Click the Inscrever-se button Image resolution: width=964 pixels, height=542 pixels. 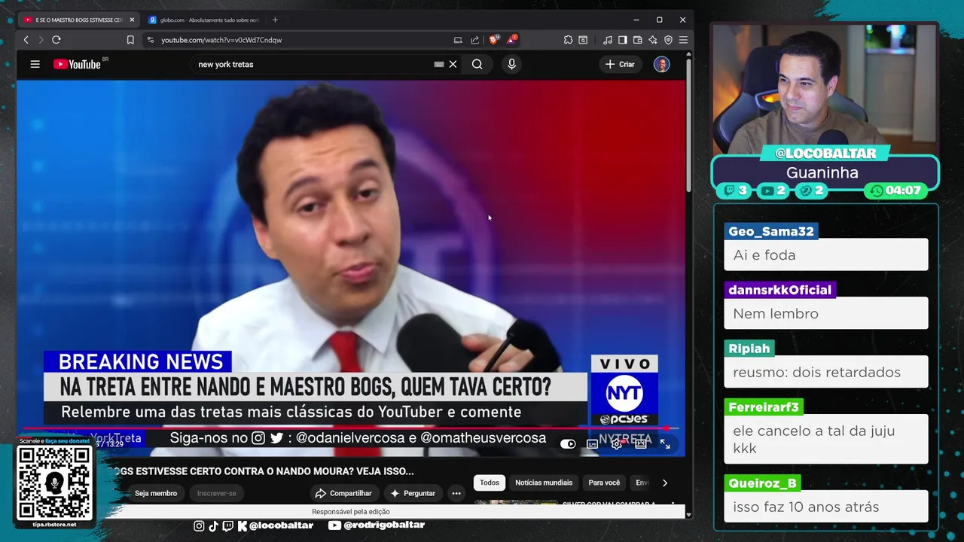tap(217, 493)
